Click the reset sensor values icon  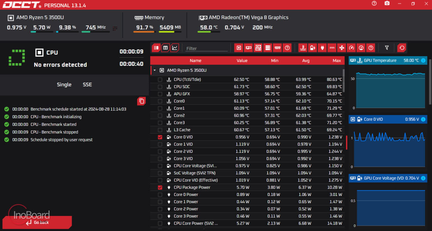coord(402,48)
